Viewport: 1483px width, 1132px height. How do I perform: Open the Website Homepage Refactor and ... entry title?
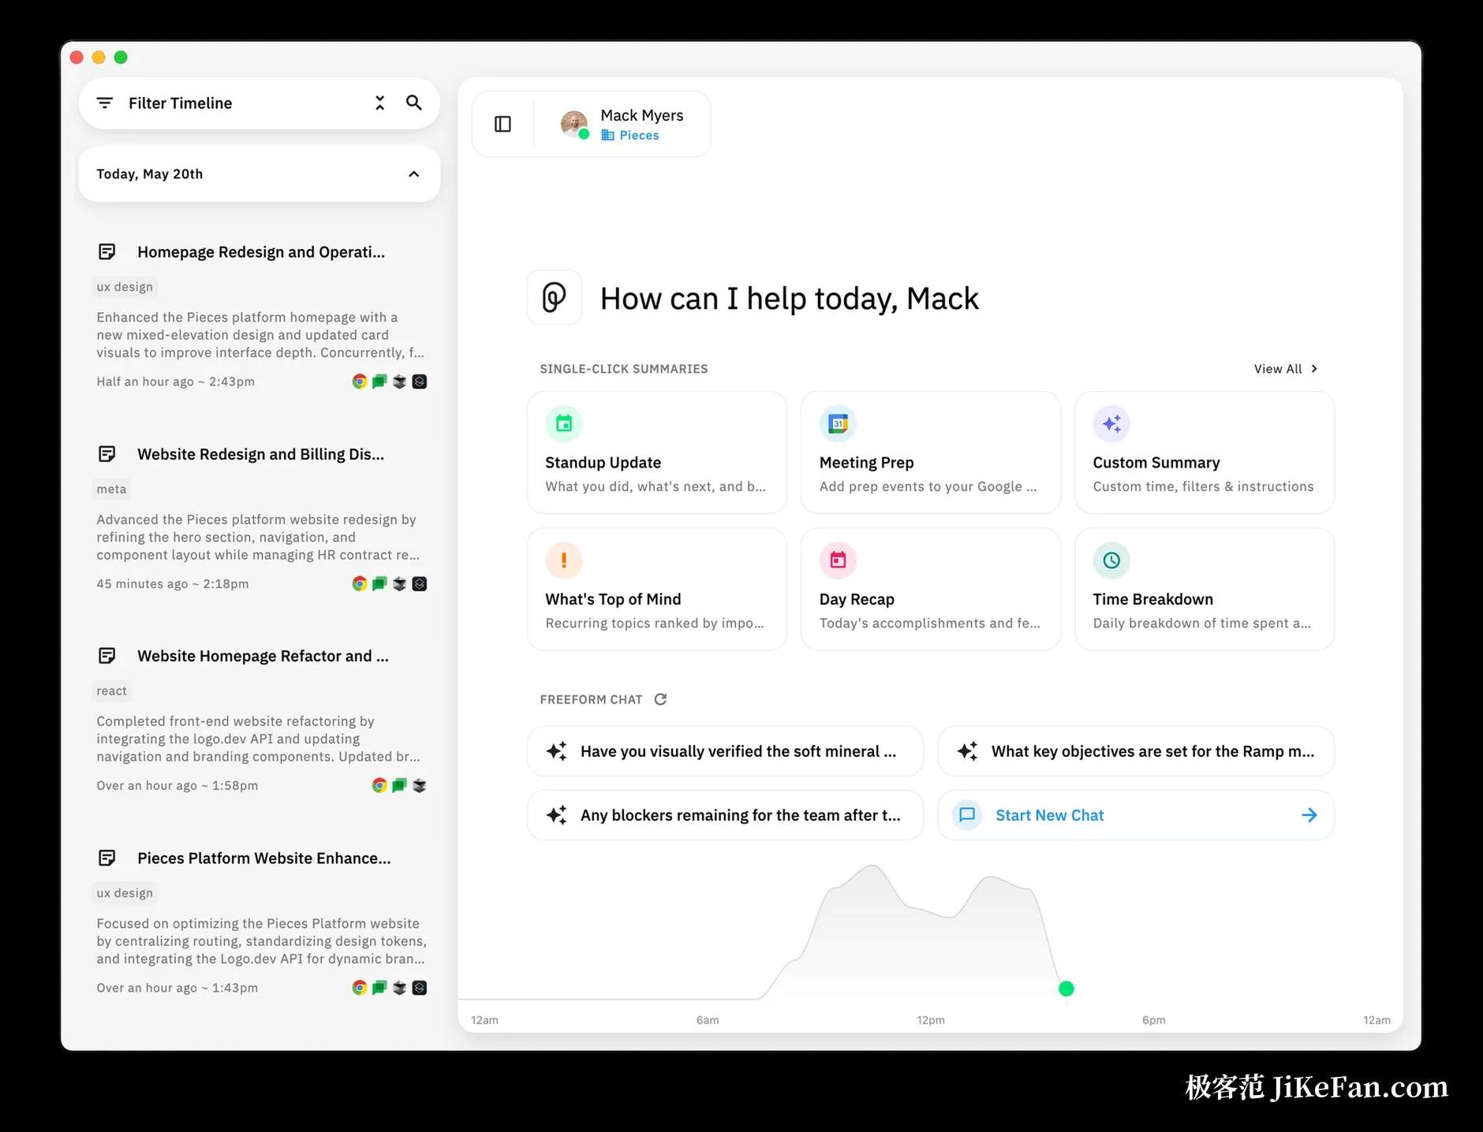pyautogui.click(x=263, y=656)
